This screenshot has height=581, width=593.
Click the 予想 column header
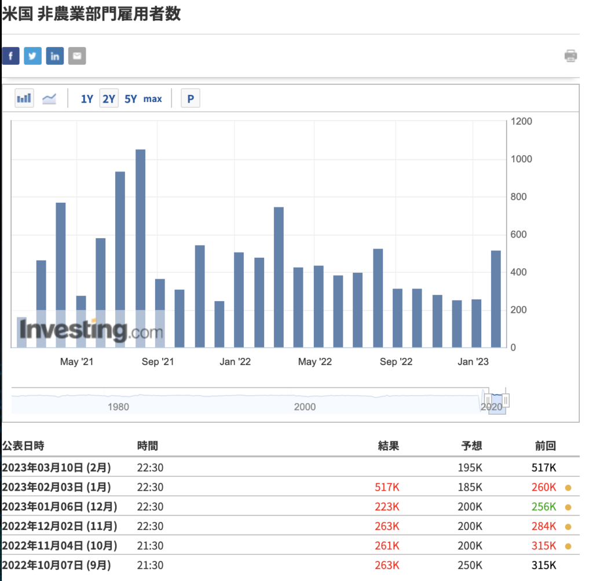[x=471, y=446]
